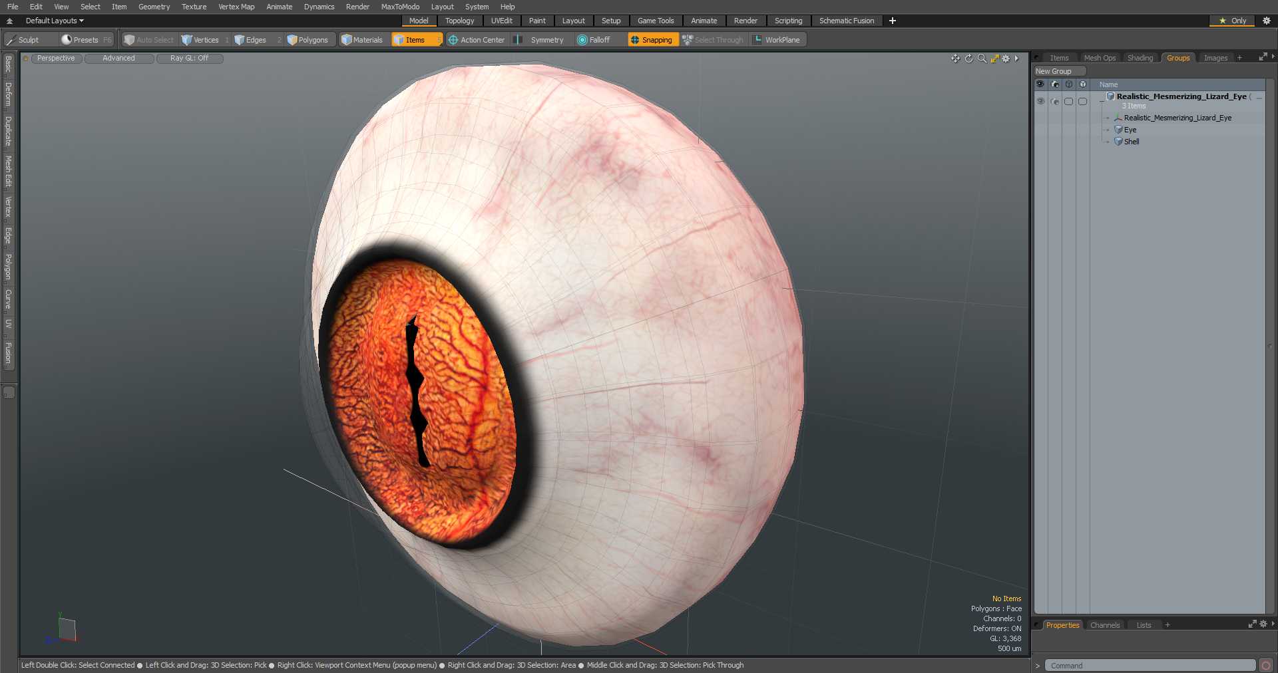Click the Name column header
Screen dimensions: 1278x673
pos(1109,84)
